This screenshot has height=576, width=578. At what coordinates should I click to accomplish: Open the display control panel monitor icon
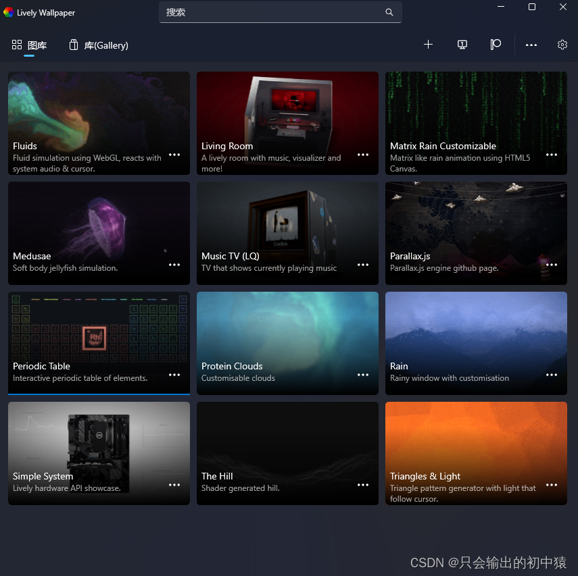tap(462, 45)
